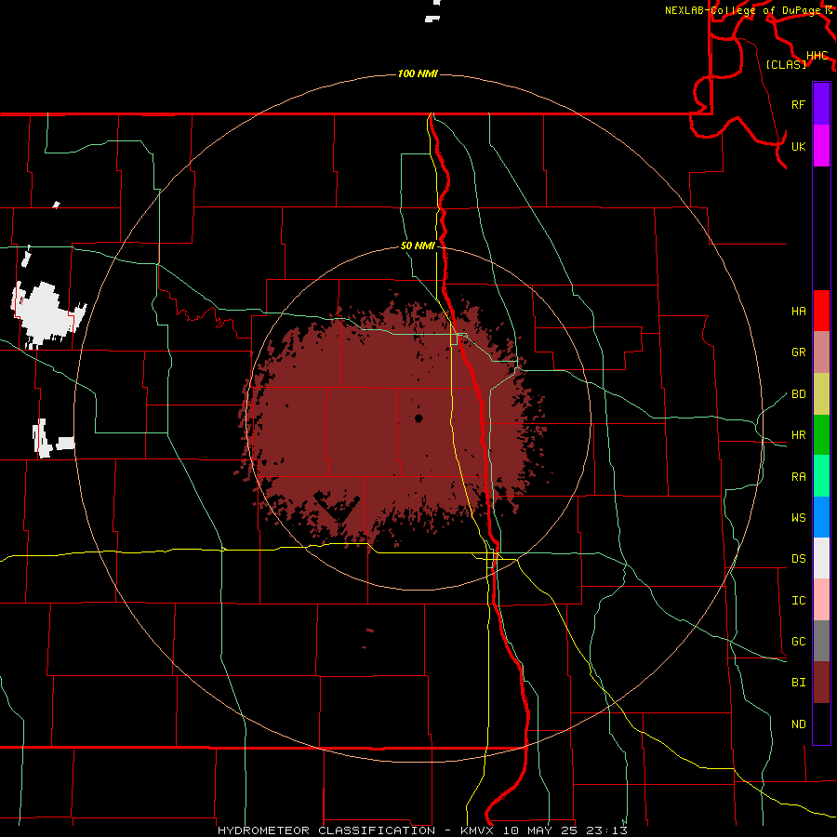The width and height of the screenshot is (837, 837).
Task: Click the 23:13 timestamp
Action: point(605,830)
